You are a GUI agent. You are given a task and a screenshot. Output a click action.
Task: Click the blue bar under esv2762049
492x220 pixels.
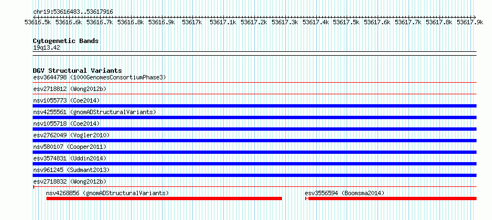tap(255, 141)
